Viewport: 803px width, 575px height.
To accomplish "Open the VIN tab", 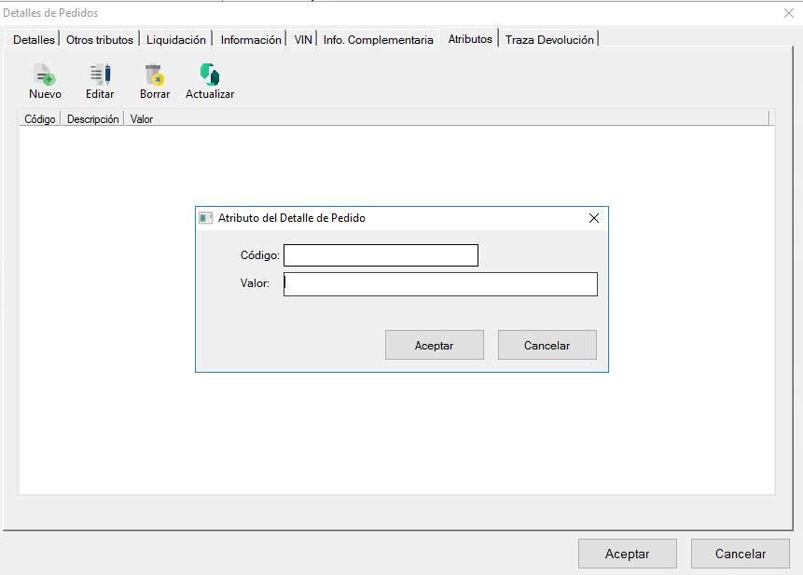I will (x=303, y=40).
